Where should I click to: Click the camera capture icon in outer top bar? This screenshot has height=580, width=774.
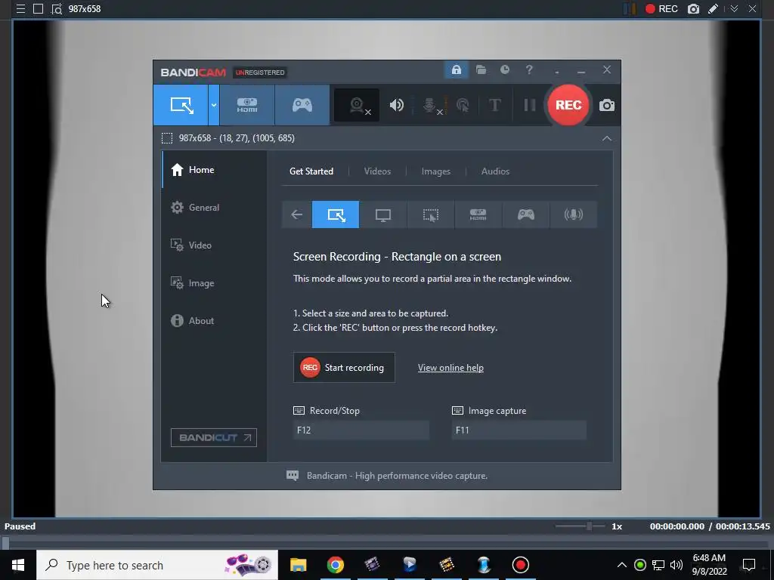pyautogui.click(x=693, y=9)
